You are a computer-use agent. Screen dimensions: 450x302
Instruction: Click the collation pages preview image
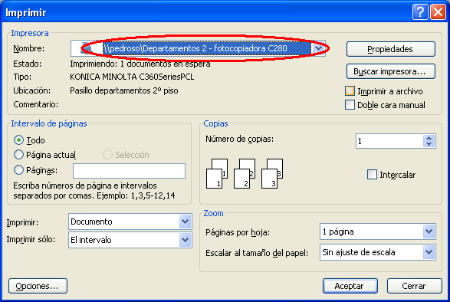tap(245, 174)
